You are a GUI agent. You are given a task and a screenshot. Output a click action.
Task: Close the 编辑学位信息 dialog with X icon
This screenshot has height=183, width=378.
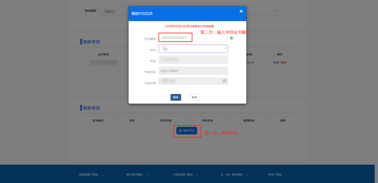[x=241, y=11]
